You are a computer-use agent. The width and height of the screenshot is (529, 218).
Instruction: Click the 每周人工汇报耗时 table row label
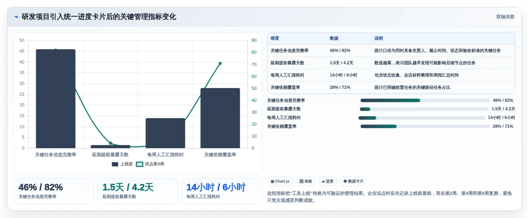pos(287,75)
